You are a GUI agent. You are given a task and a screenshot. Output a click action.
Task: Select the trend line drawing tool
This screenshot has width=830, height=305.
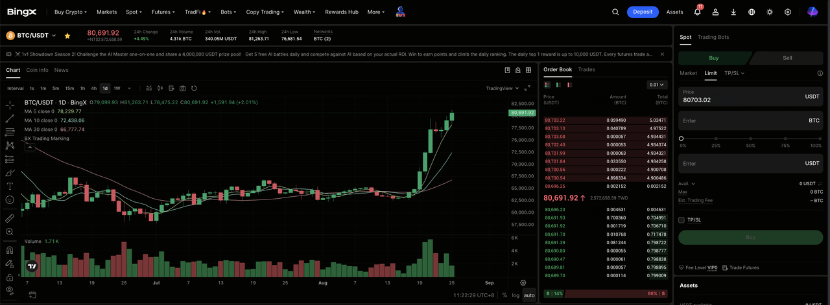10,119
